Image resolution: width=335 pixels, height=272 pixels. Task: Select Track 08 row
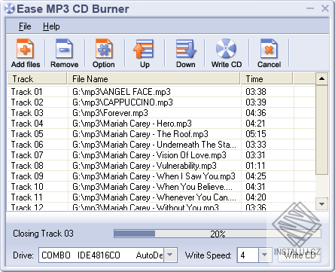tap(161, 166)
